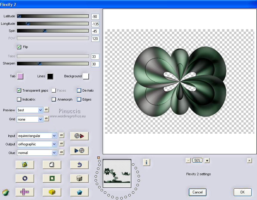Open the Preview quality dropdown
Image resolution: width=257 pixels, height=200 pixels.
coord(41,110)
